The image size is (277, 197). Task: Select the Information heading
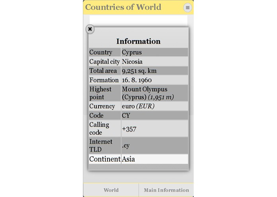point(139,41)
